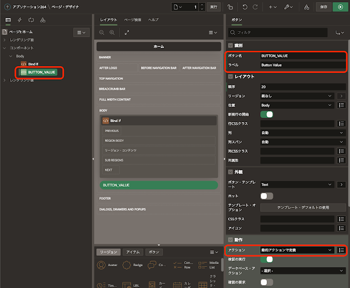Select the green BUTTON_VALUE in layout

159,185
